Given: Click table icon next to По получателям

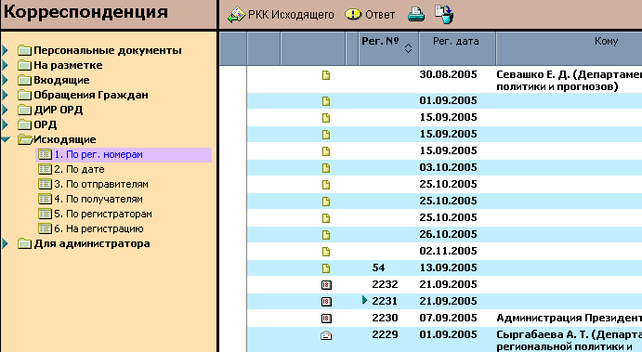Looking at the screenshot, I should click(45, 199).
